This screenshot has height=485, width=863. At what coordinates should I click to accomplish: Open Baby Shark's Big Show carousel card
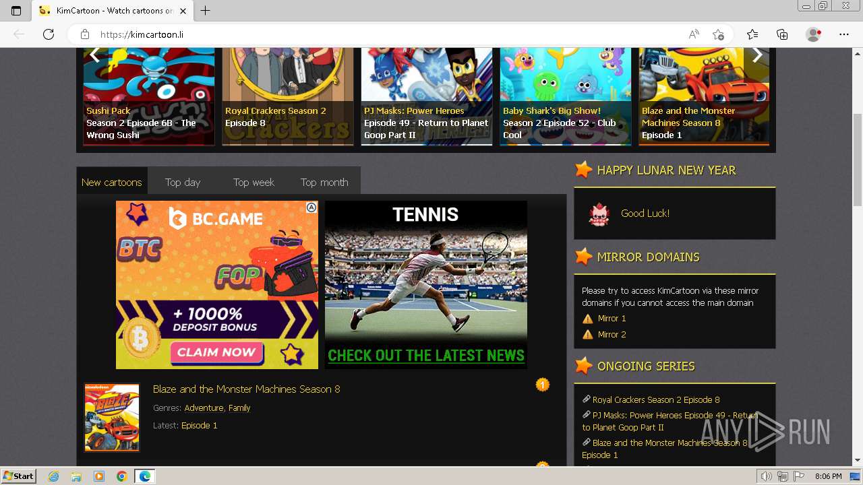tap(566, 96)
